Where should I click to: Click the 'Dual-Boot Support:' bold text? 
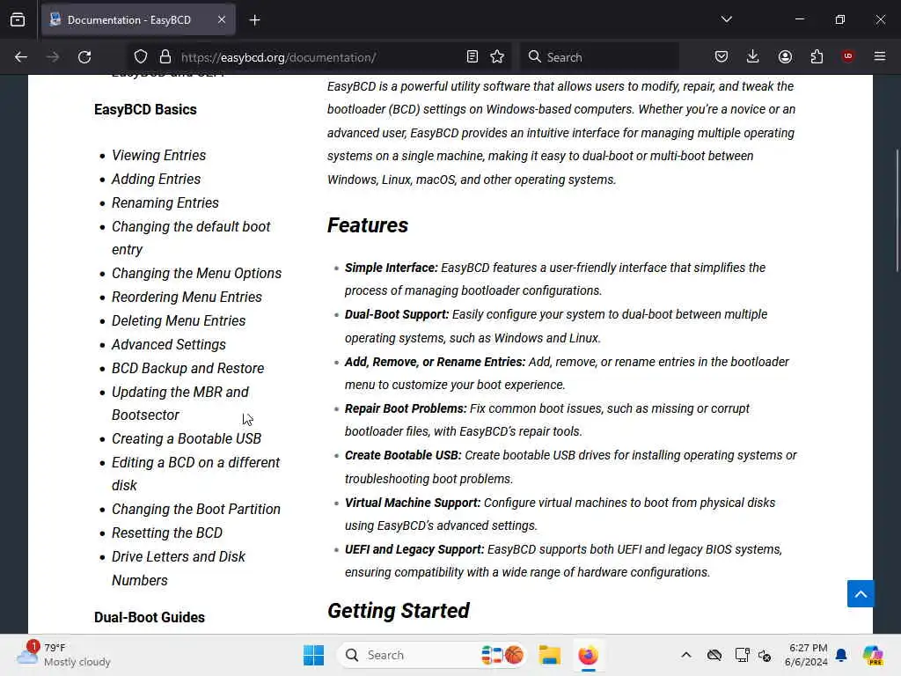(x=397, y=314)
